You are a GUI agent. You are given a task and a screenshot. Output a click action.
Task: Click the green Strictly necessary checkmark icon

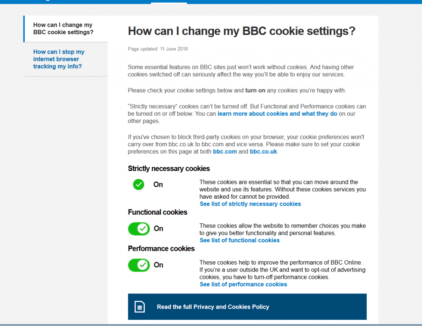click(138, 184)
